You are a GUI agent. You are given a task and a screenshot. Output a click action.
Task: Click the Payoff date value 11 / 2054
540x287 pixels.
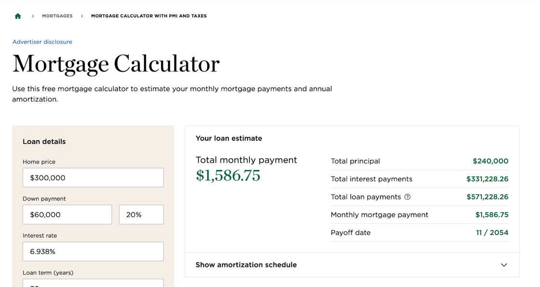(x=492, y=232)
